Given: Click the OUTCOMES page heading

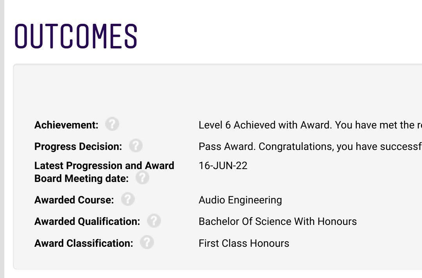Looking at the screenshot, I should pos(76,36).
